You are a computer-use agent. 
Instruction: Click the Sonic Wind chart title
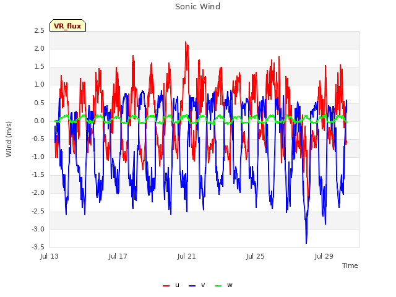pyautogui.click(x=197, y=6)
